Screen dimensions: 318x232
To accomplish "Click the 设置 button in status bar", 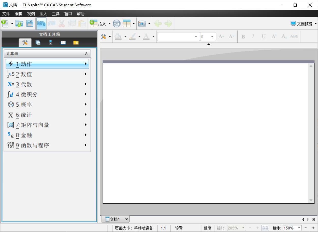I will [179, 228].
